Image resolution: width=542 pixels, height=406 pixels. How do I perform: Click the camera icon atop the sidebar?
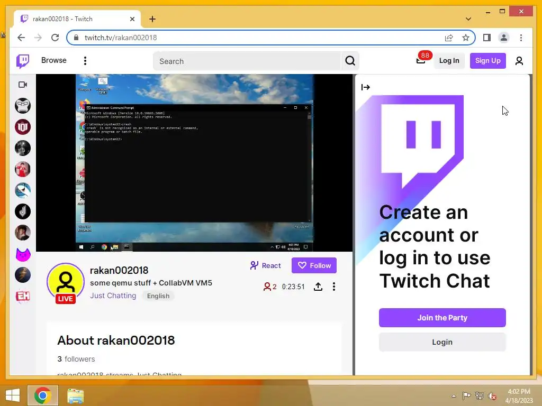click(x=23, y=85)
